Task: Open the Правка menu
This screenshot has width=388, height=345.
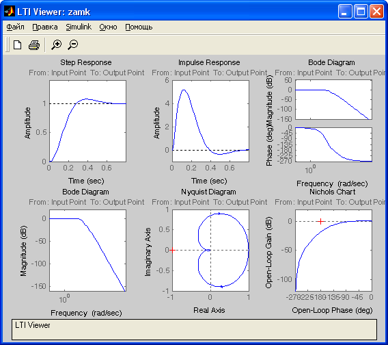Action: (45, 27)
